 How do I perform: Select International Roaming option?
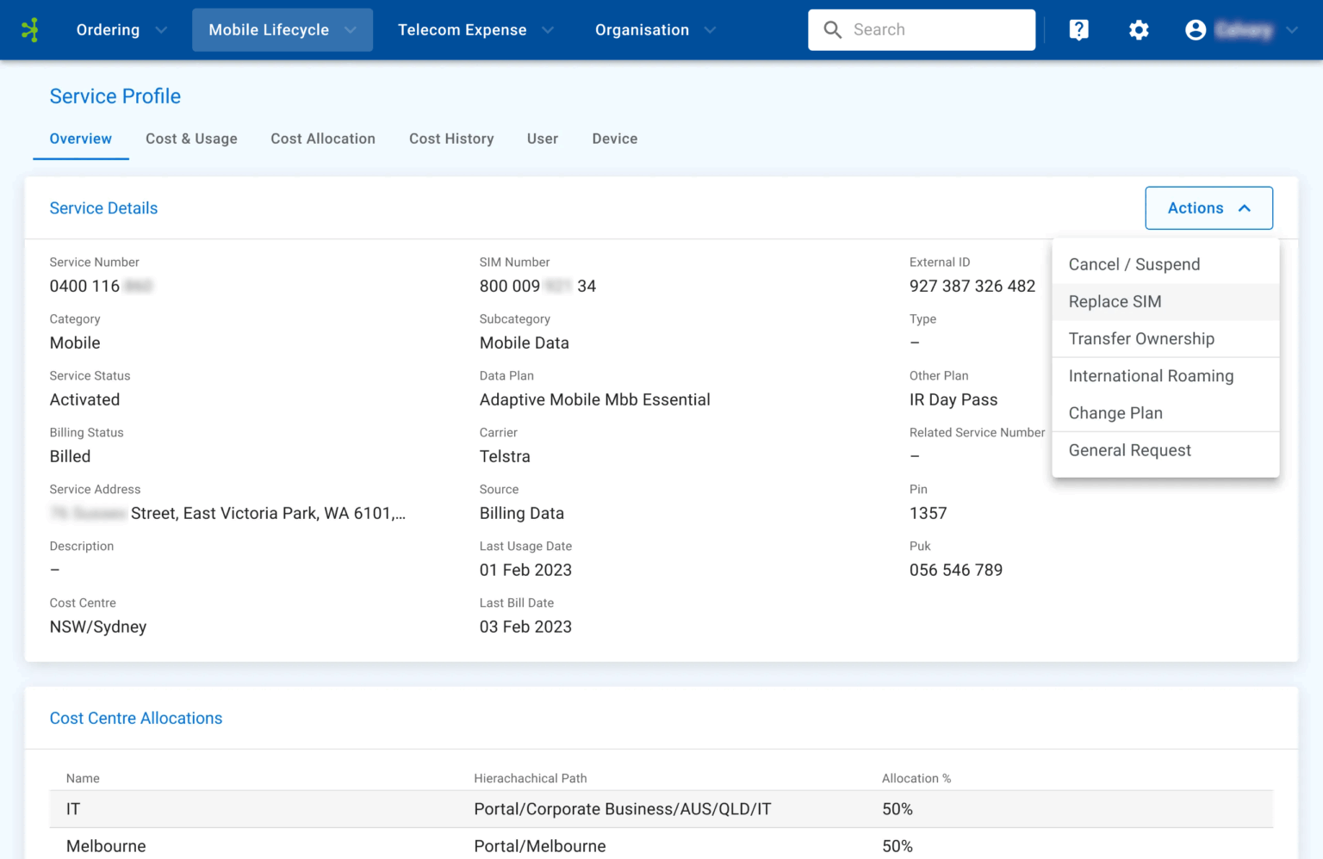point(1151,376)
